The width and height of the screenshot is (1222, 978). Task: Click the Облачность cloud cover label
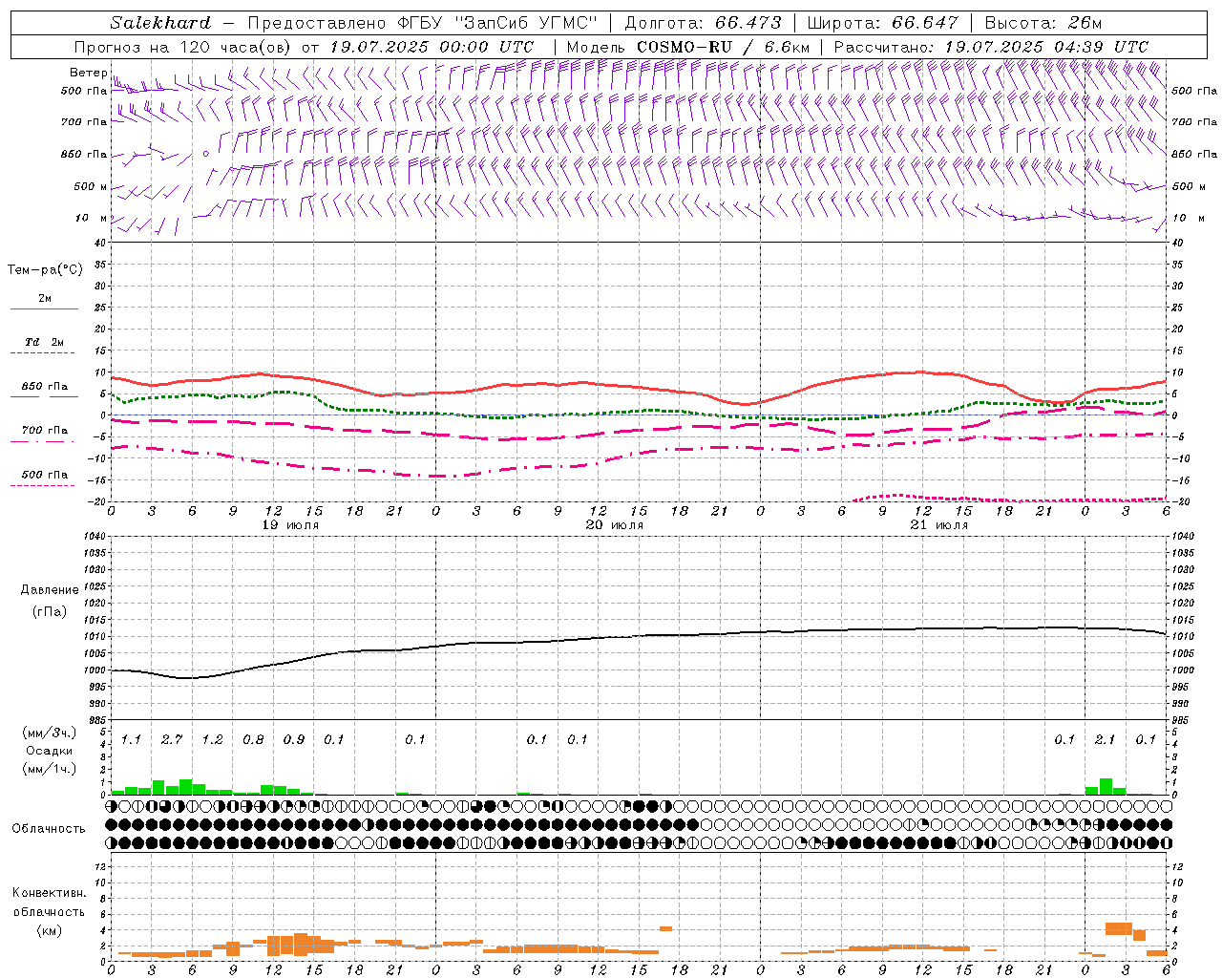pyautogui.click(x=49, y=828)
